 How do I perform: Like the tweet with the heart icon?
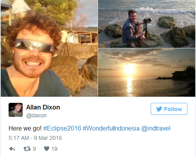coord(46,148)
